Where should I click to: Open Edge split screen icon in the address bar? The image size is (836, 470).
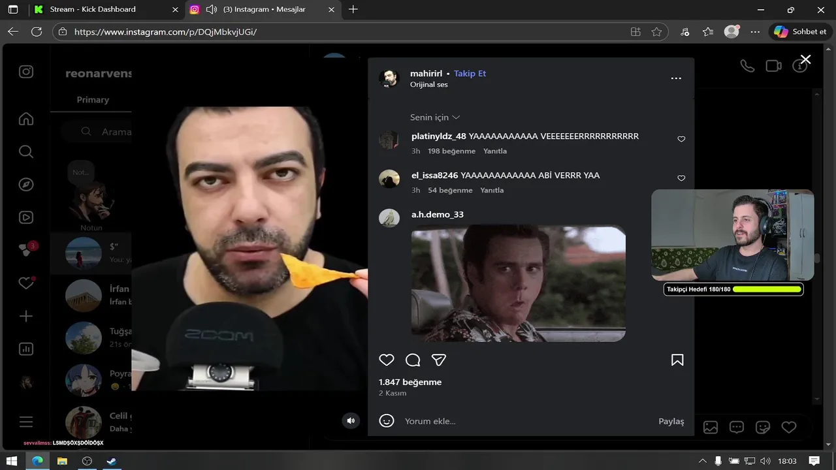(x=635, y=31)
